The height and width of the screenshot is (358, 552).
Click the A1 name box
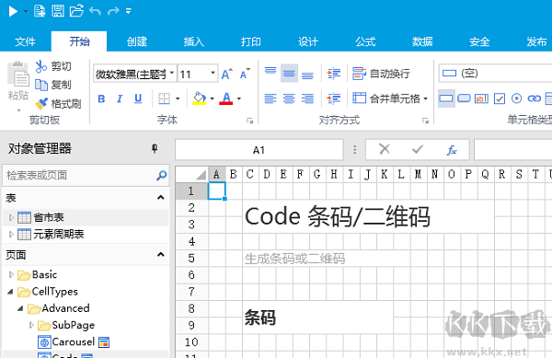click(x=259, y=150)
